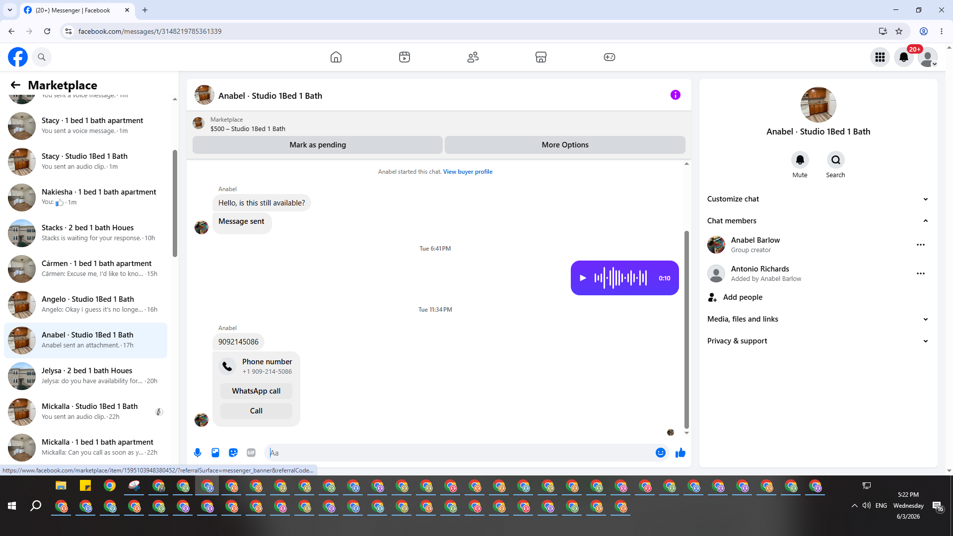Viewport: 953px width, 536px height.
Task: Open the notifications bell
Action: coord(904,57)
